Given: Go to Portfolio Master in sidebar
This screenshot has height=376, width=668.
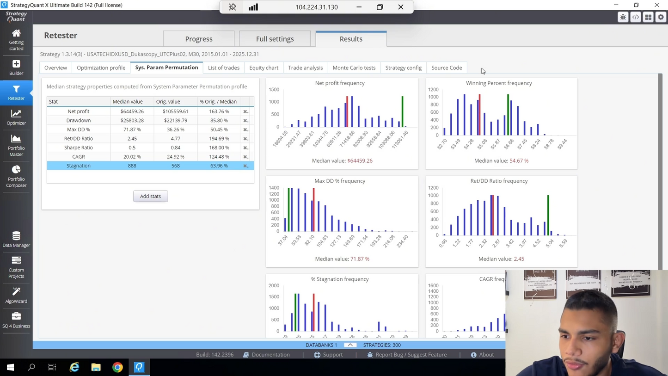Looking at the screenshot, I should 16,146.
